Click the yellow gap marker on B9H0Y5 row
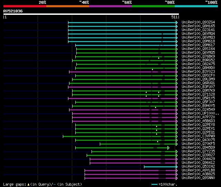Viewport: 221px width, 187px height. pyautogui.click(x=155, y=107)
